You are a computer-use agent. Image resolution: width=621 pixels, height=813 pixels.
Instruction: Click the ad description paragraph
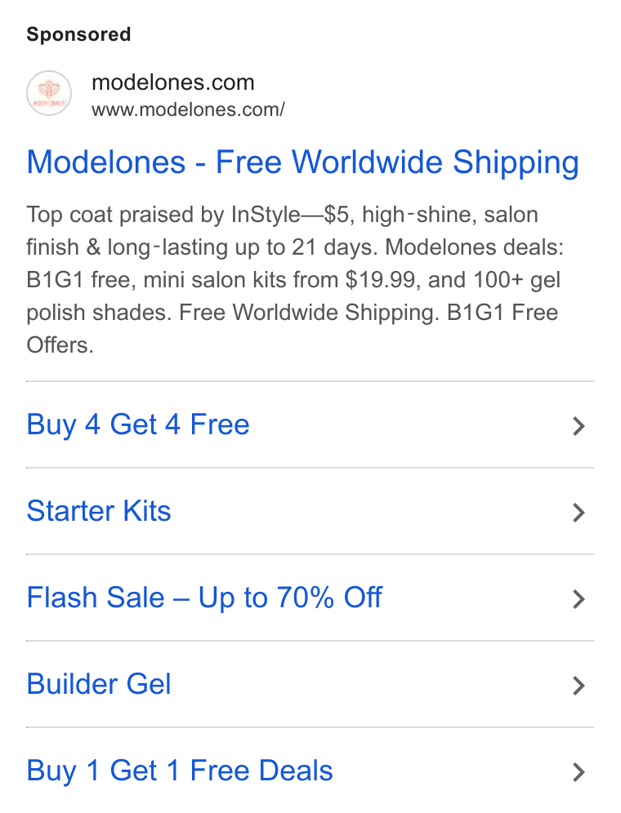[x=295, y=280]
